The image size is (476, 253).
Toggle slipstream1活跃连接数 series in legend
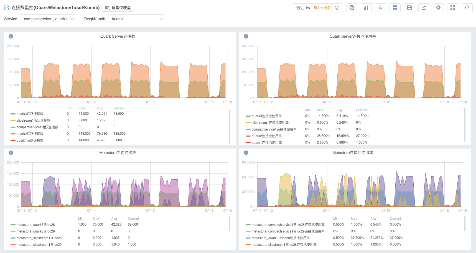[33, 120]
